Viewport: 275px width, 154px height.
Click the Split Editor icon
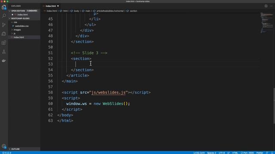click(x=266, y=6)
